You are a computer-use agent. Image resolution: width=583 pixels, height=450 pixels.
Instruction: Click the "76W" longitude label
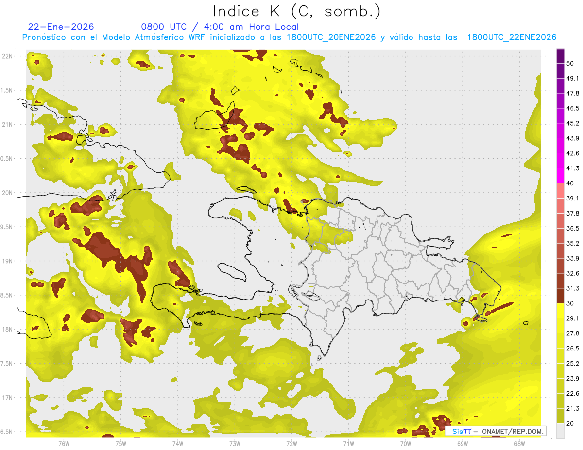(64, 444)
